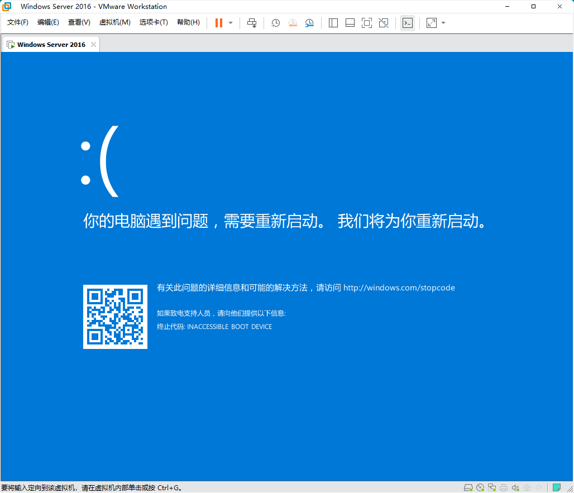Click the sound device status icon
This screenshot has height=493, width=574.
(x=515, y=487)
